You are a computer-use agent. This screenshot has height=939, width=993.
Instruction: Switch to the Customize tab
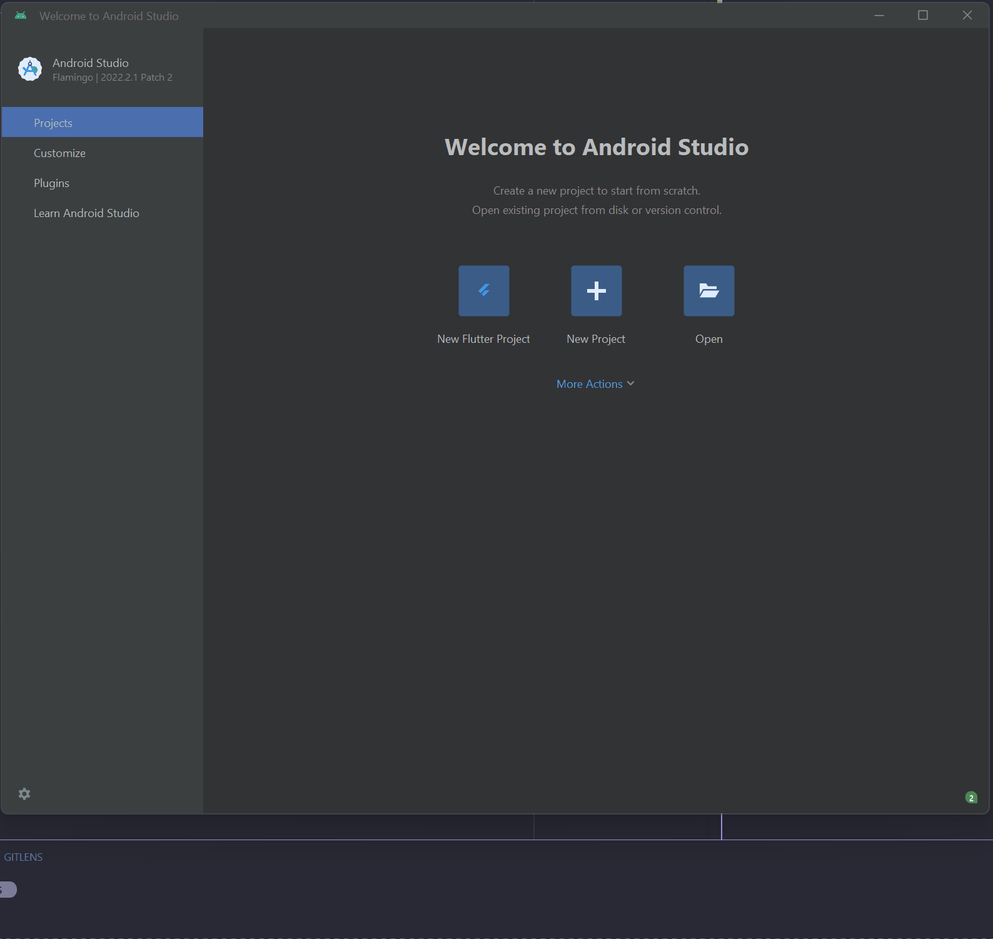click(x=60, y=153)
